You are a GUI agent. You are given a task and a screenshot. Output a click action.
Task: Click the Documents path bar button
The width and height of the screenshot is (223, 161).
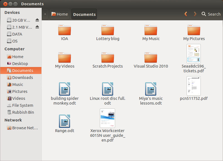84,14
